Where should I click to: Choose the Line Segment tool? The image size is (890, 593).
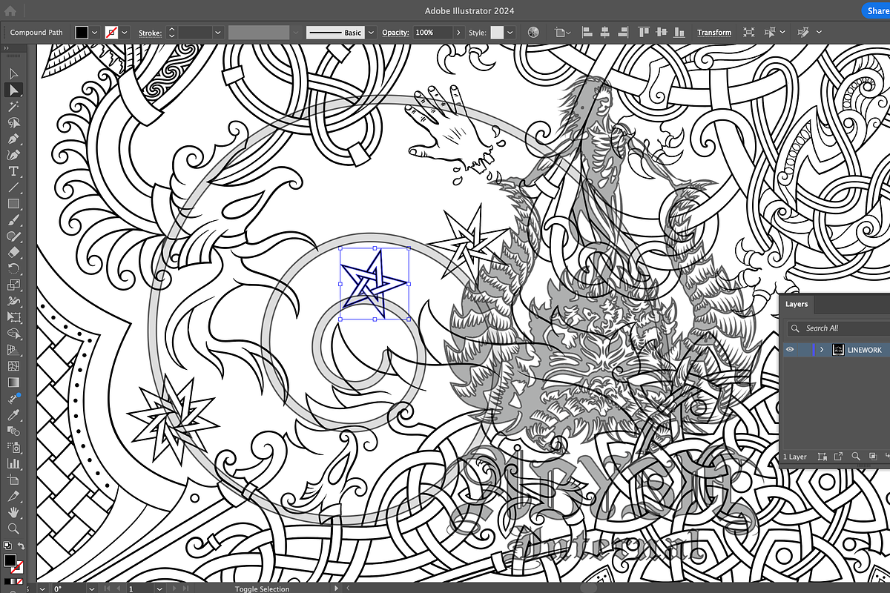[13, 188]
